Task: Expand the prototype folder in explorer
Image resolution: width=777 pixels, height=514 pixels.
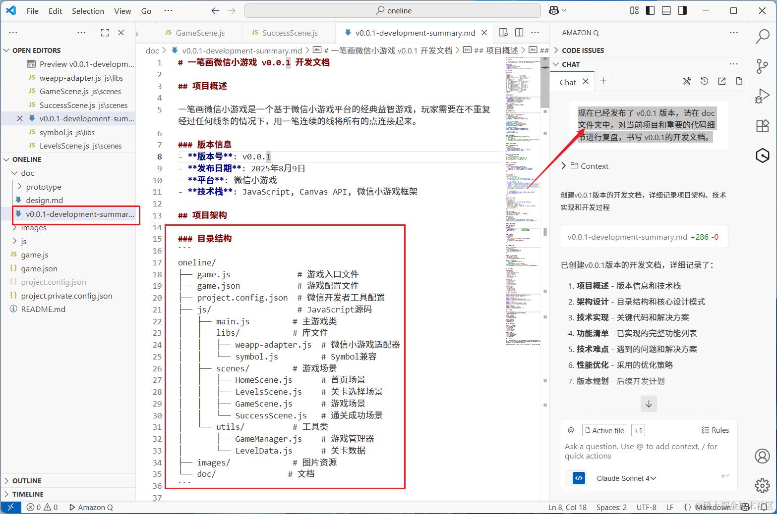Action: click(44, 187)
